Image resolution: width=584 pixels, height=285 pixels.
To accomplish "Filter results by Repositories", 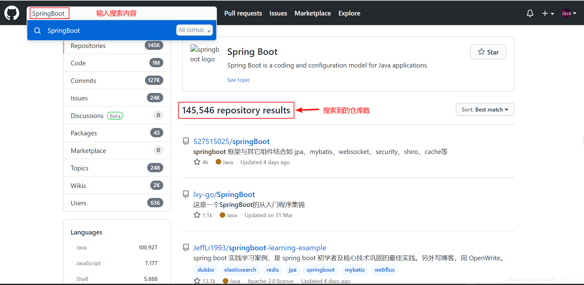I will coord(117,46).
